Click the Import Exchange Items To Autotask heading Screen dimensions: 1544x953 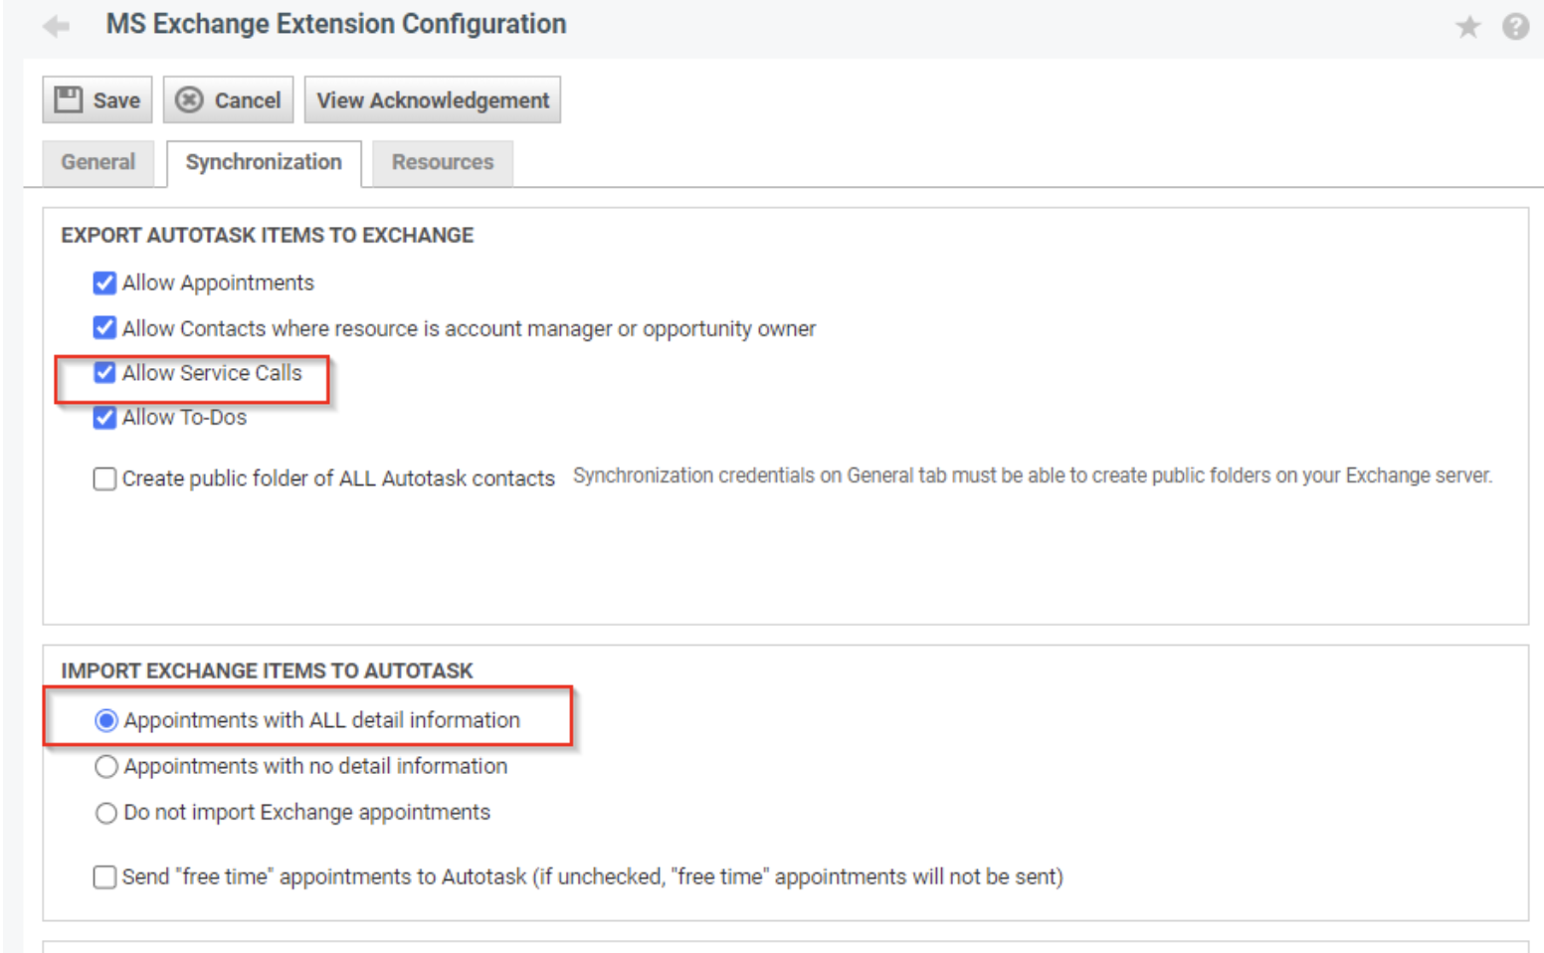[267, 670]
